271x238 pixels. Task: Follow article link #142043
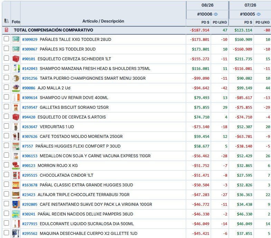[x=30, y=69]
